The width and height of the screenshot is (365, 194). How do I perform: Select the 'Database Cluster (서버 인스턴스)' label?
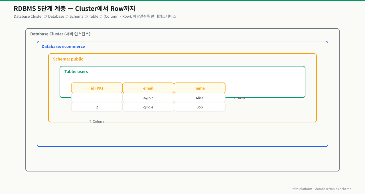(x=60, y=34)
